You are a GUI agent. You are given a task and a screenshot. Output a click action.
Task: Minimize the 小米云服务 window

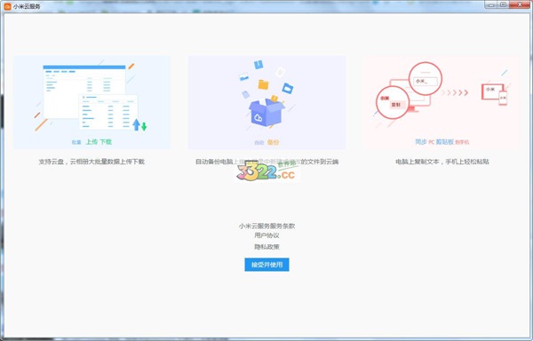[491, 4]
